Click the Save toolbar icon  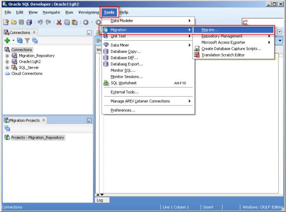click(21, 22)
